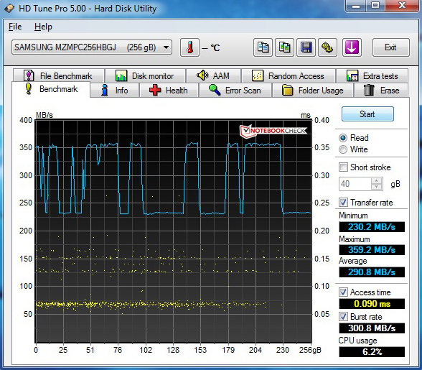Click the thermometer temperature icon

click(x=189, y=47)
